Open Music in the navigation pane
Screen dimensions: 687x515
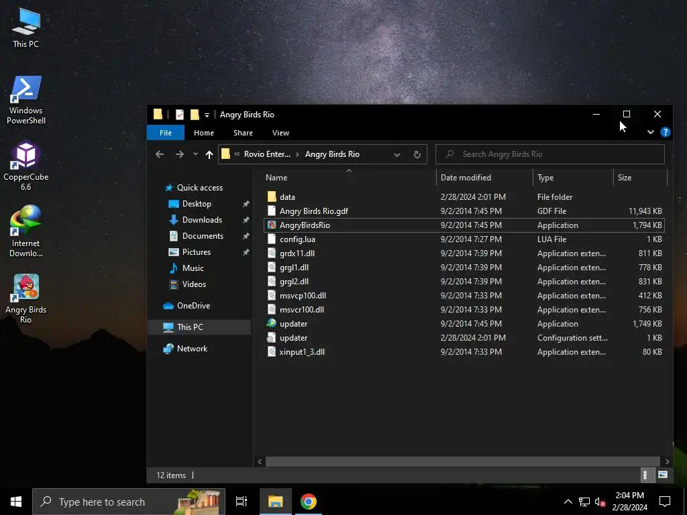(x=193, y=268)
